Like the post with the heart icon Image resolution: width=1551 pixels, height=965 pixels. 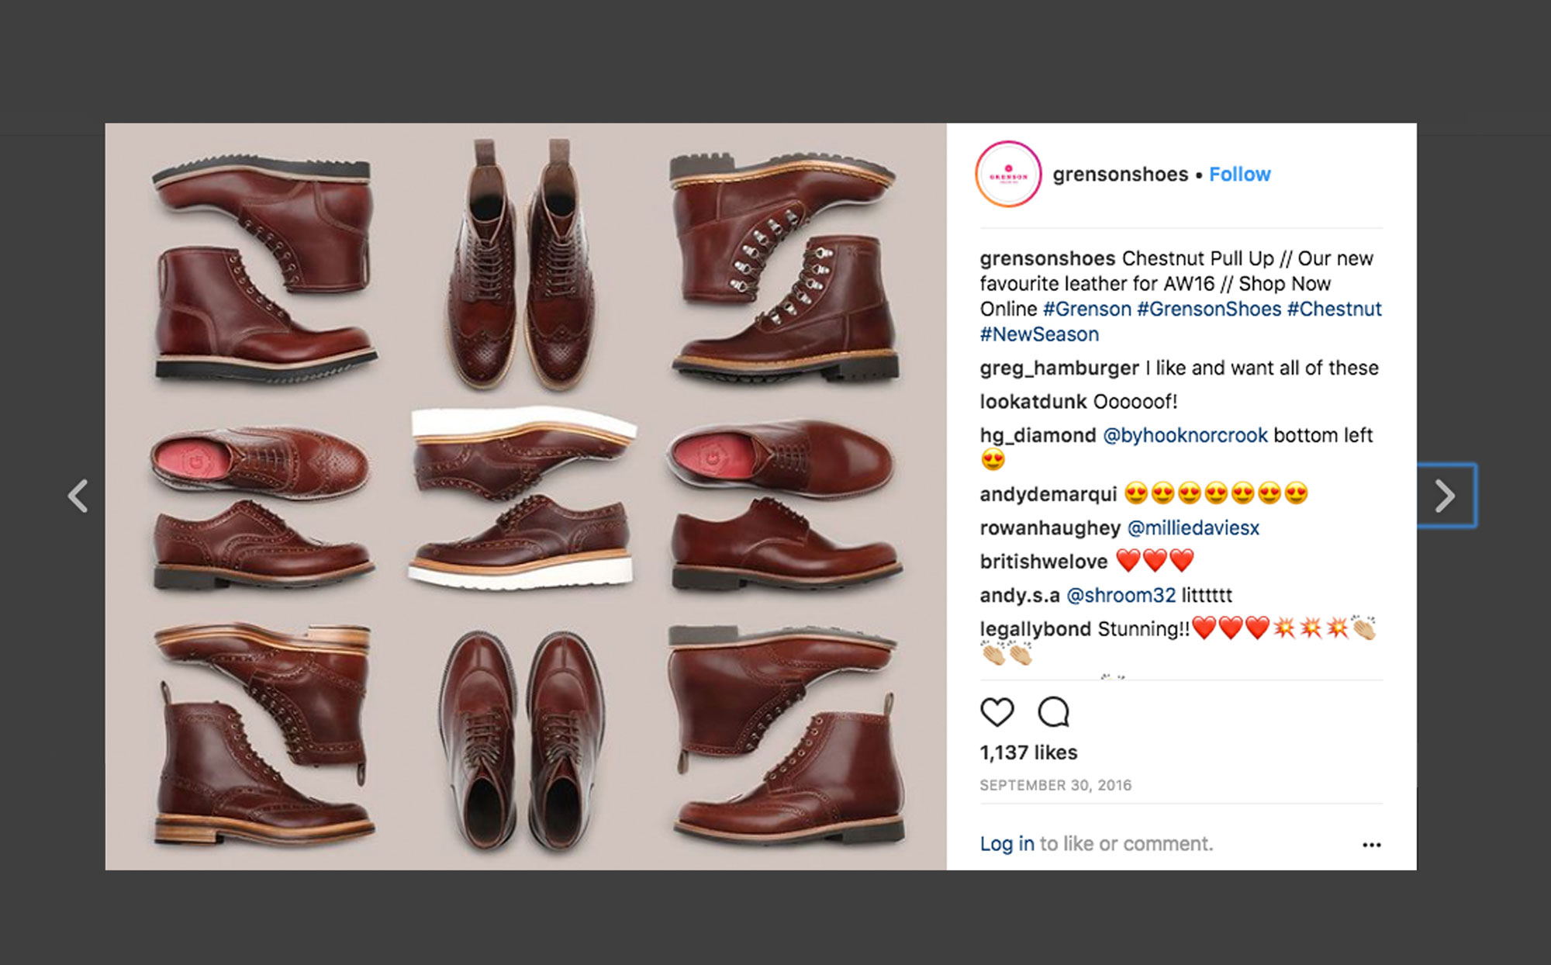point(997,712)
